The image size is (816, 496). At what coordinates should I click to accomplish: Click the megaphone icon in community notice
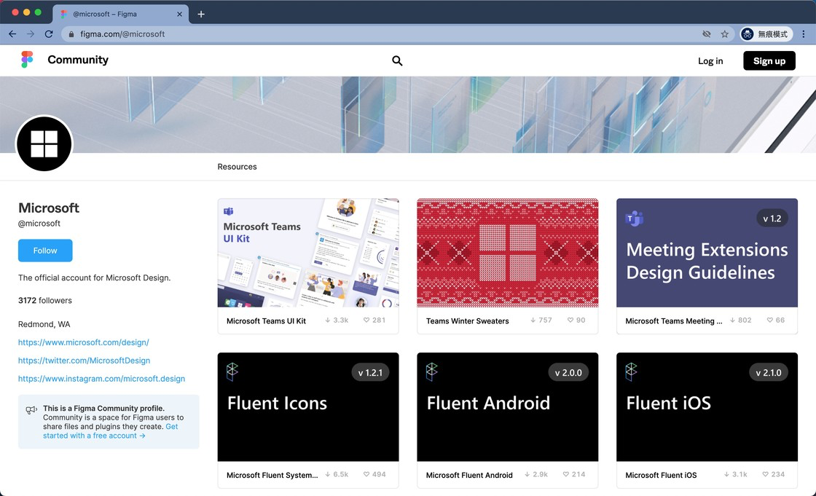(31, 410)
